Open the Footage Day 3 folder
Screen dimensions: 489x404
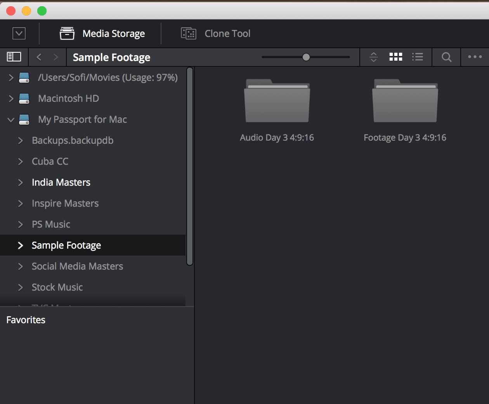(405, 100)
